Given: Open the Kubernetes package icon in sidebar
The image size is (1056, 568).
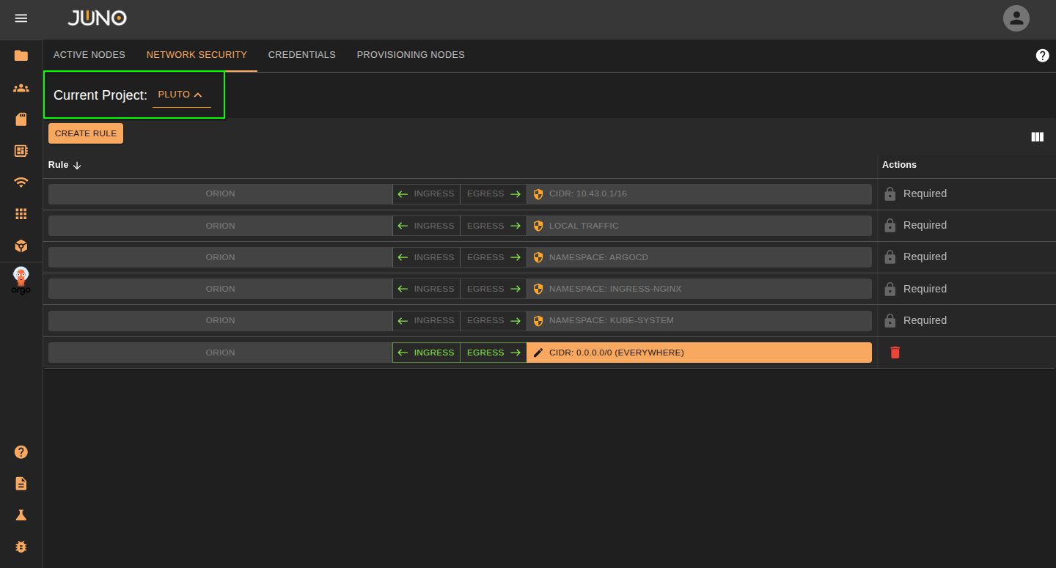Looking at the screenshot, I should click(x=21, y=246).
